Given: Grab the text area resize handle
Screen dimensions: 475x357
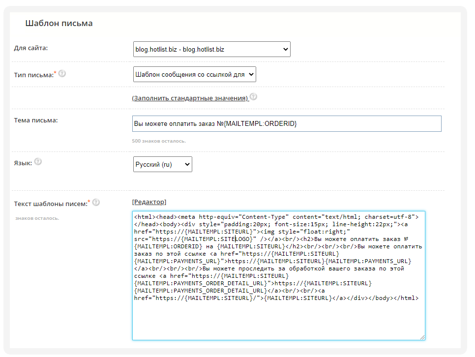Looking at the screenshot, I should pyautogui.click(x=422, y=337).
